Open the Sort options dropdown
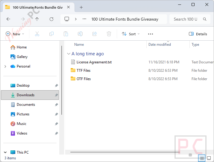This screenshot has width=214, height=162. (130, 34)
